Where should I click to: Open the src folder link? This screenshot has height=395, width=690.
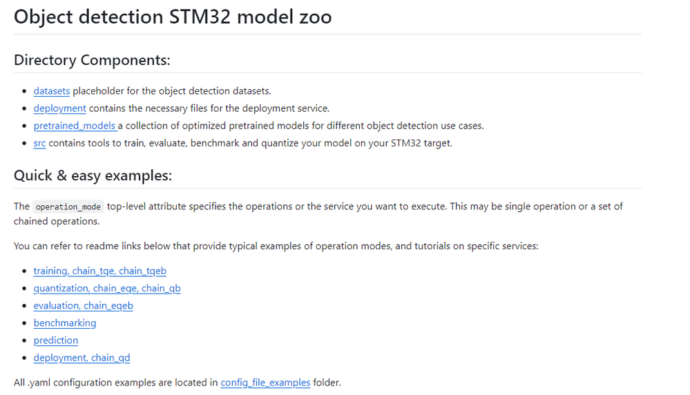tap(39, 143)
